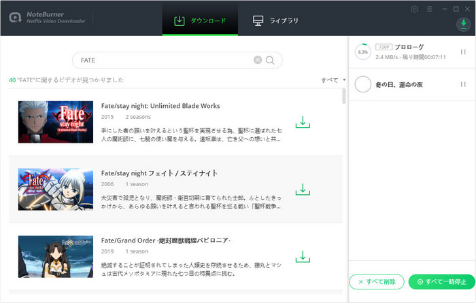Open Unlimited Blade Works thumbnail
The height and width of the screenshot is (303, 476).
[56, 122]
